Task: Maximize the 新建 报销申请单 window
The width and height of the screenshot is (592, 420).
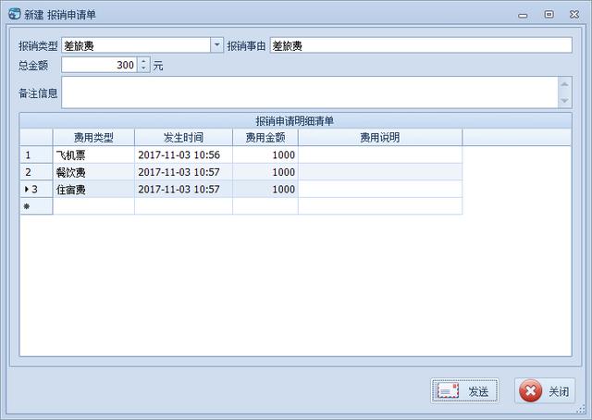Action: click(549, 15)
